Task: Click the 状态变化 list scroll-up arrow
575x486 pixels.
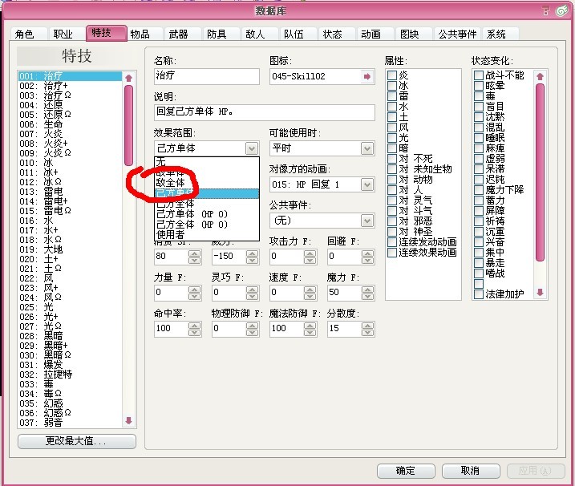Action: tap(540, 76)
